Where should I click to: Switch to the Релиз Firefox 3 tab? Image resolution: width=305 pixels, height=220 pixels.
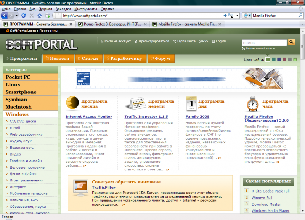point(112,24)
